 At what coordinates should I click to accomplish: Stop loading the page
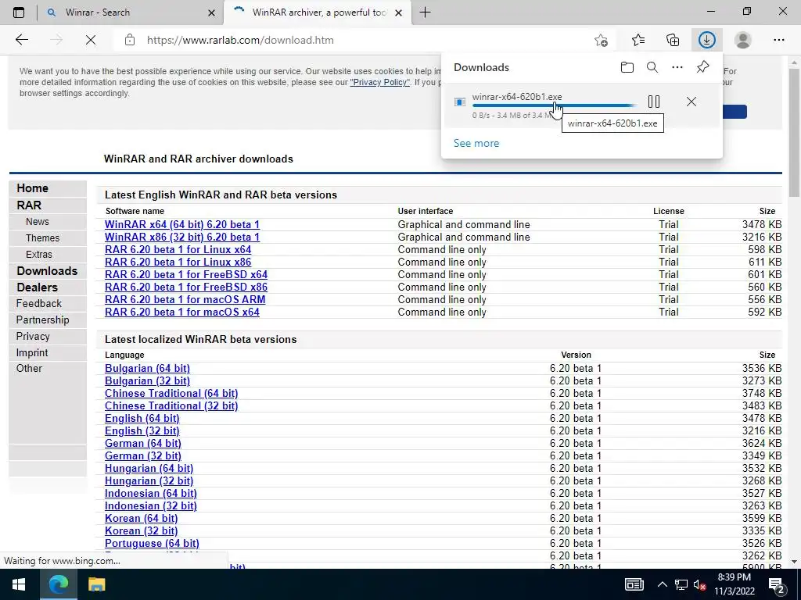91,40
